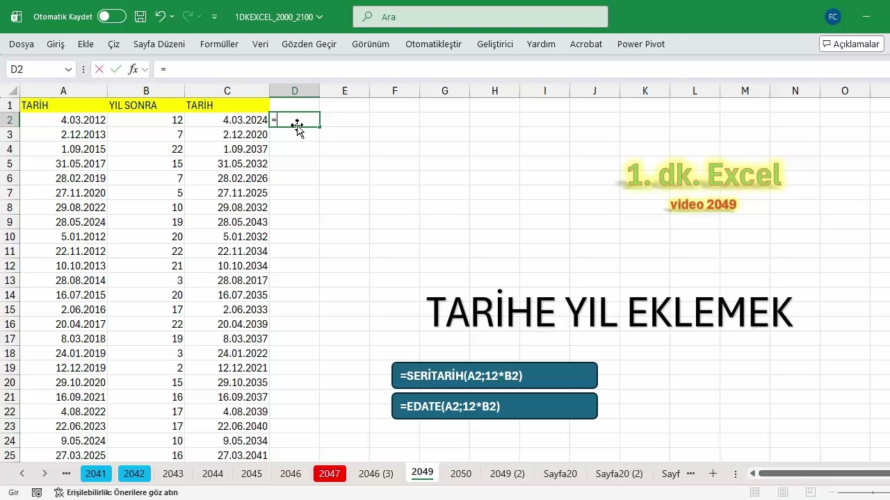Open the Power Pivot tab

pyautogui.click(x=641, y=44)
